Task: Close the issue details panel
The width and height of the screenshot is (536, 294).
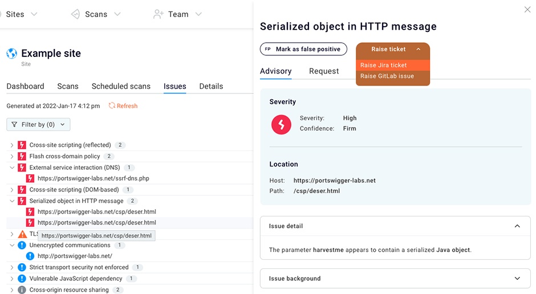Action: point(527,10)
